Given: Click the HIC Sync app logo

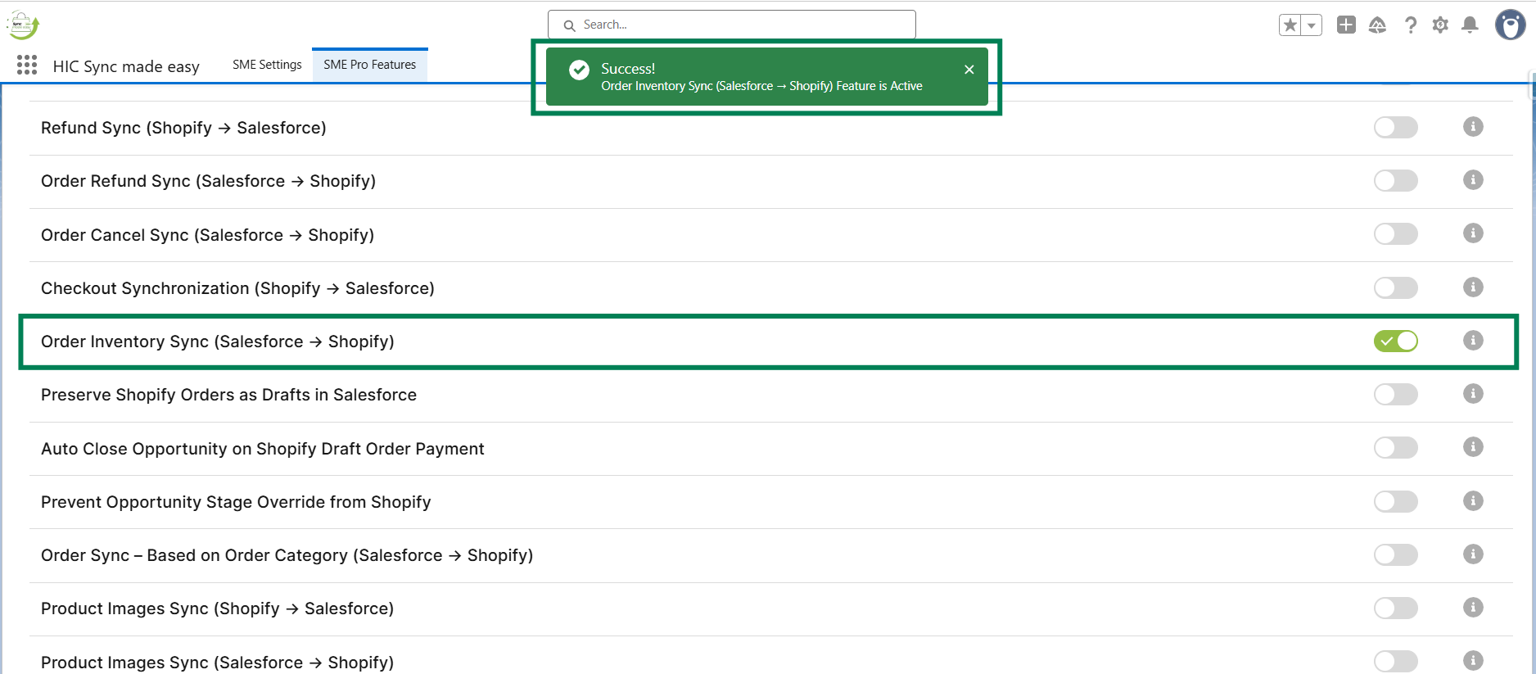Looking at the screenshot, I should pos(23,25).
